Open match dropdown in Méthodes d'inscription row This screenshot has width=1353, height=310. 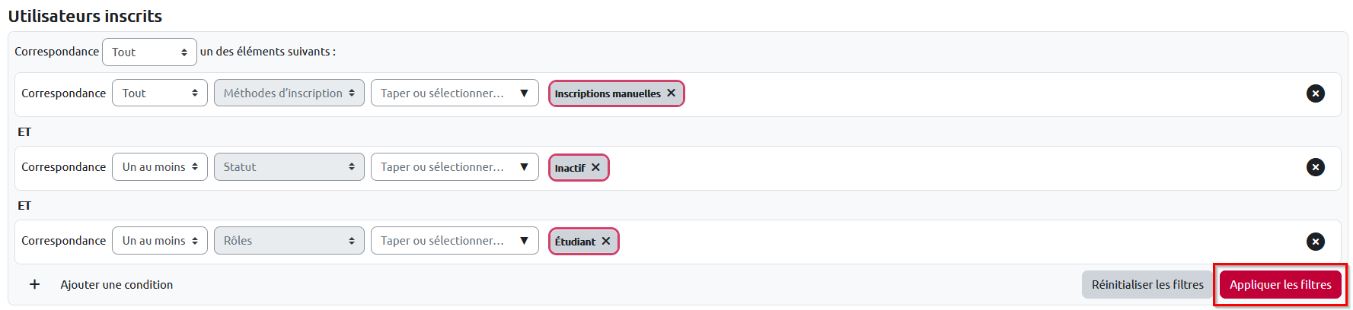(159, 93)
